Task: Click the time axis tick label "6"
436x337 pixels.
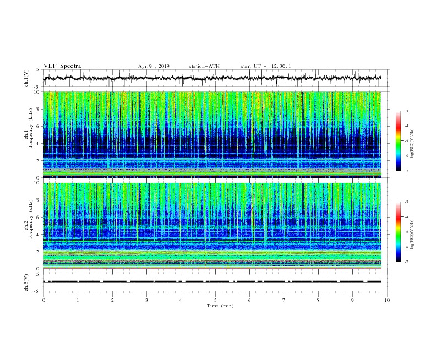Action: 249,300
